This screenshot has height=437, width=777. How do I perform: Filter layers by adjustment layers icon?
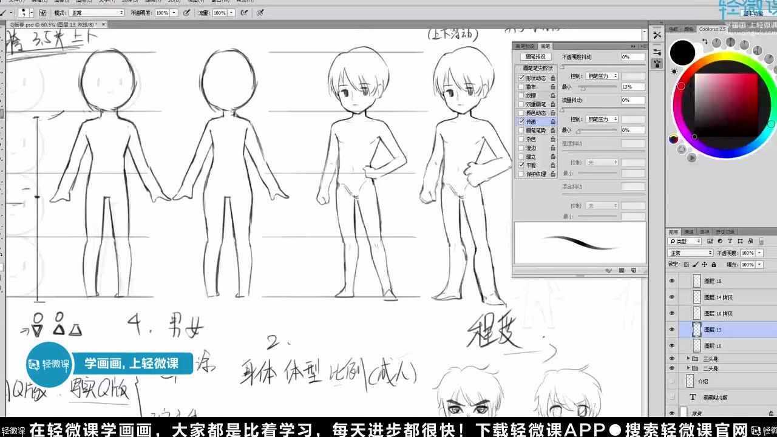click(720, 241)
